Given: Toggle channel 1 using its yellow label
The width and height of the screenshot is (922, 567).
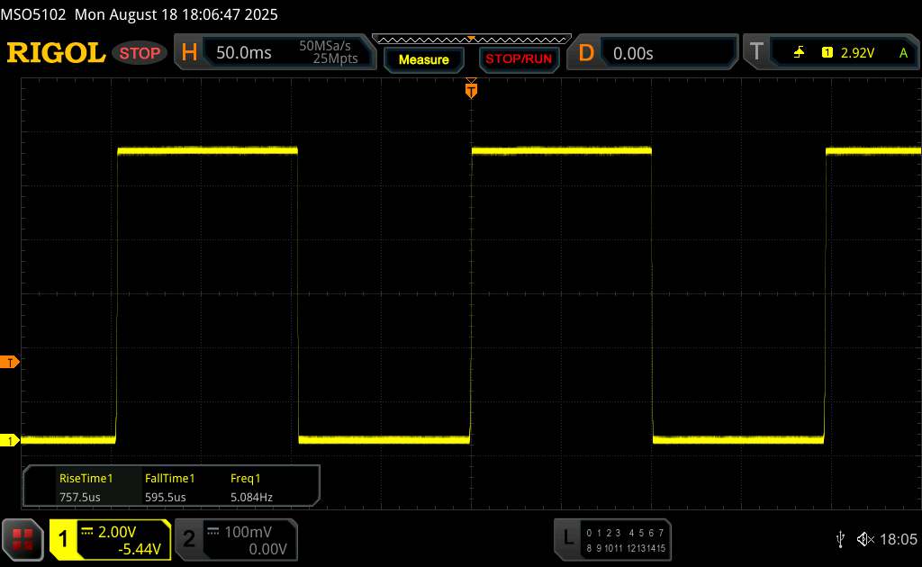Looking at the screenshot, I should [x=64, y=539].
